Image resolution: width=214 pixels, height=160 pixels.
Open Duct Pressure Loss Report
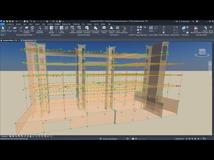coord(87,29)
